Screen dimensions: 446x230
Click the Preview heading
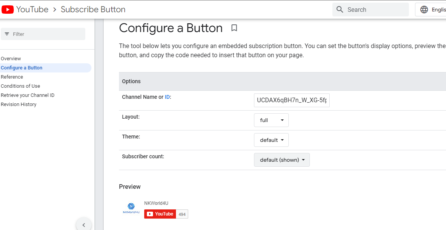click(130, 187)
